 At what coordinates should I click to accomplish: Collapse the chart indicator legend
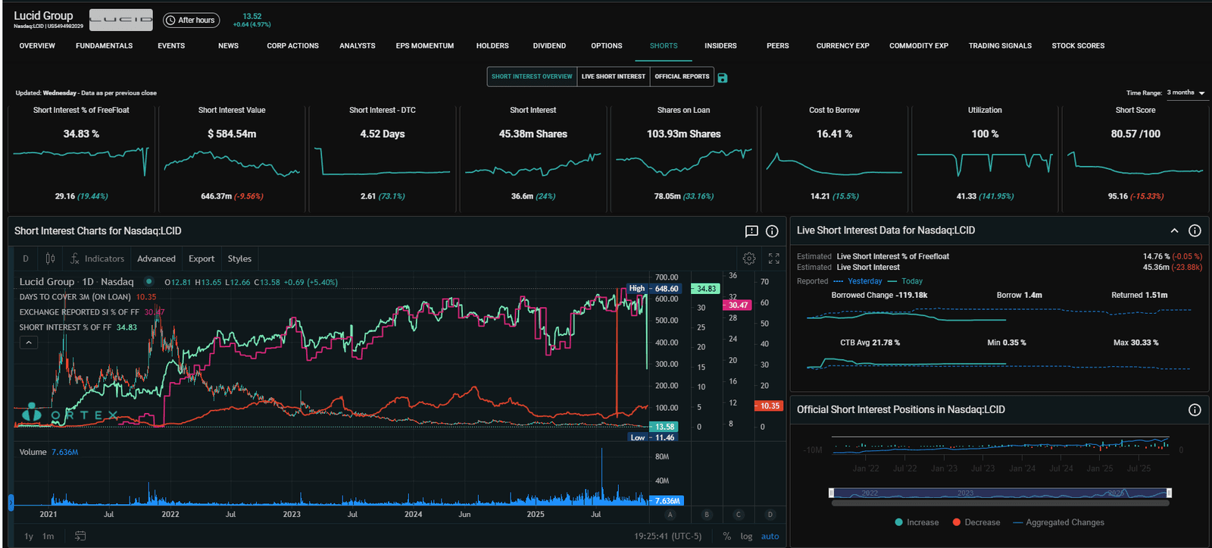(28, 343)
